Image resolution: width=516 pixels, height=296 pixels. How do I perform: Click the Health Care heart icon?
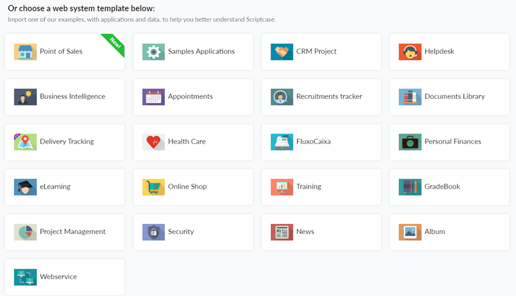point(153,142)
